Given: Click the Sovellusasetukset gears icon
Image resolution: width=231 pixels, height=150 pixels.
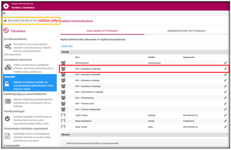Looking at the screenshot, I should click(8, 46).
